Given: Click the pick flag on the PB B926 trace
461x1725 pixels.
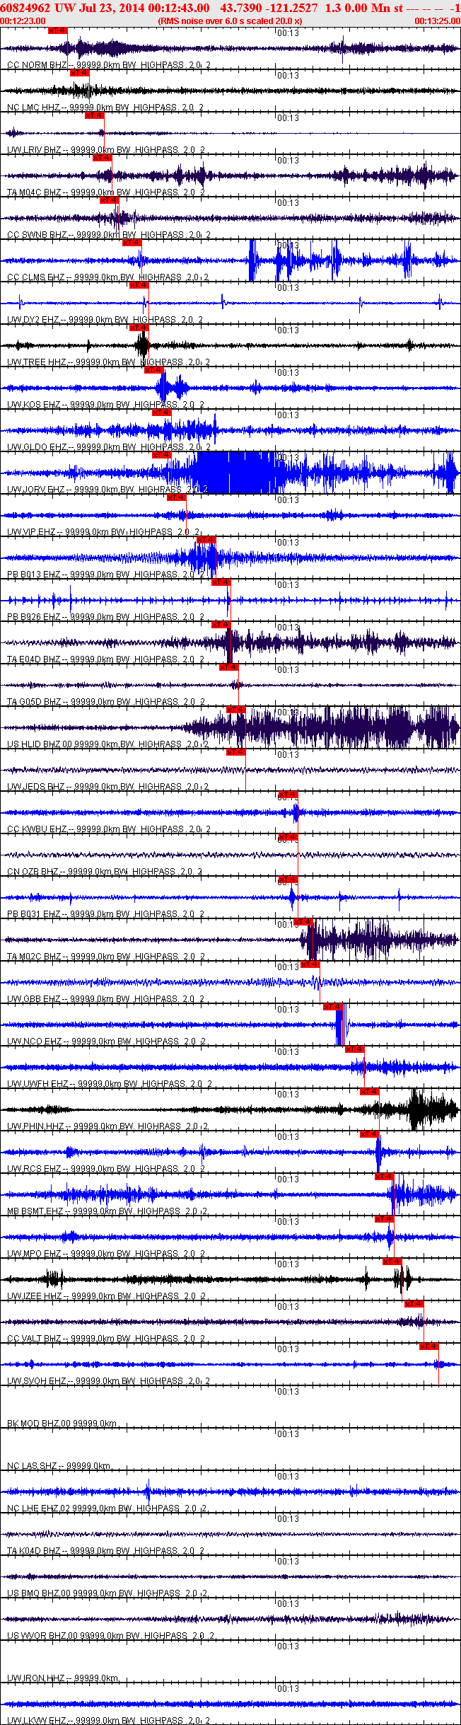Looking at the screenshot, I should click(221, 582).
